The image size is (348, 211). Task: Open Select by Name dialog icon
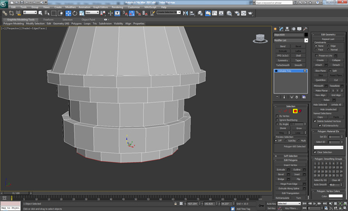pos(47,13)
